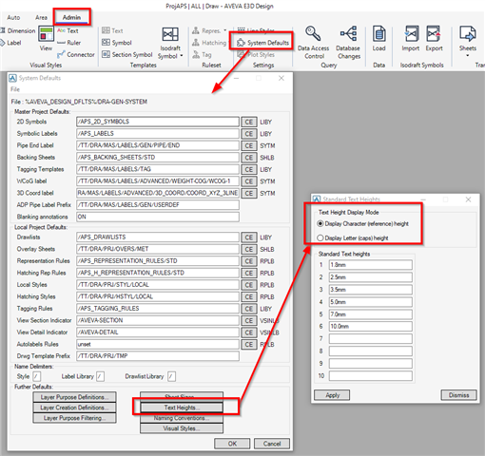The width and height of the screenshot is (485, 456).
Task: Open Visual Styles defaults dialog
Action: (182, 428)
